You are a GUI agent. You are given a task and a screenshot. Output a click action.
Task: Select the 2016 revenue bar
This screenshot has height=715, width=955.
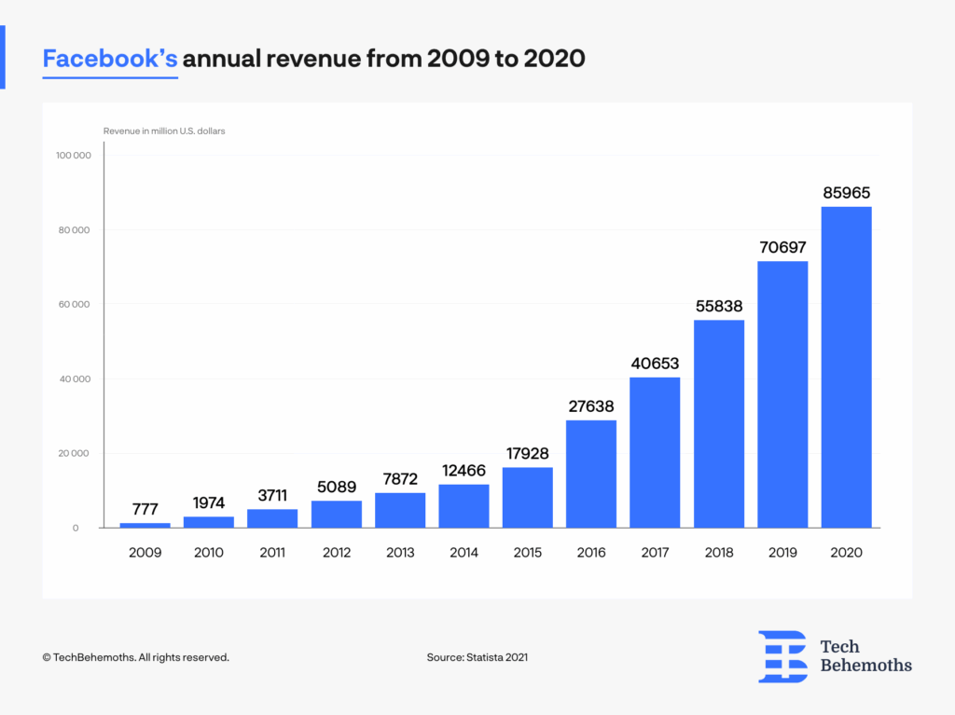[x=590, y=474]
